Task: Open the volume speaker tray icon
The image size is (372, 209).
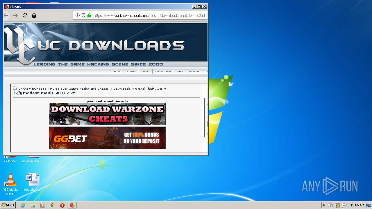Action: [x=330, y=205]
